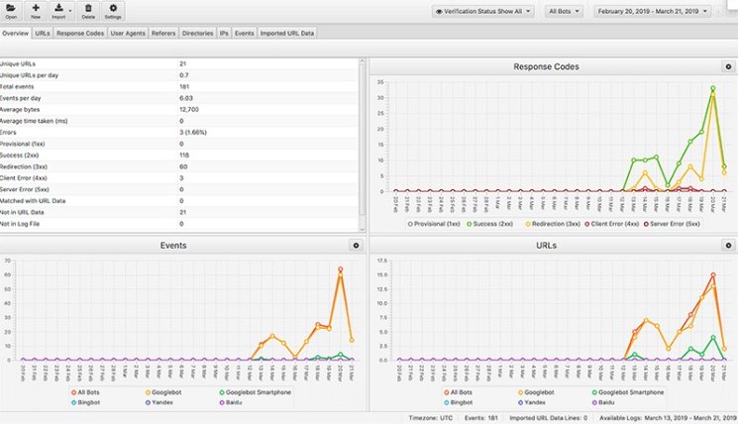Viewport: 738px width, 424px height.
Task: Switch to the IPs tab
Action: point(224,33)
